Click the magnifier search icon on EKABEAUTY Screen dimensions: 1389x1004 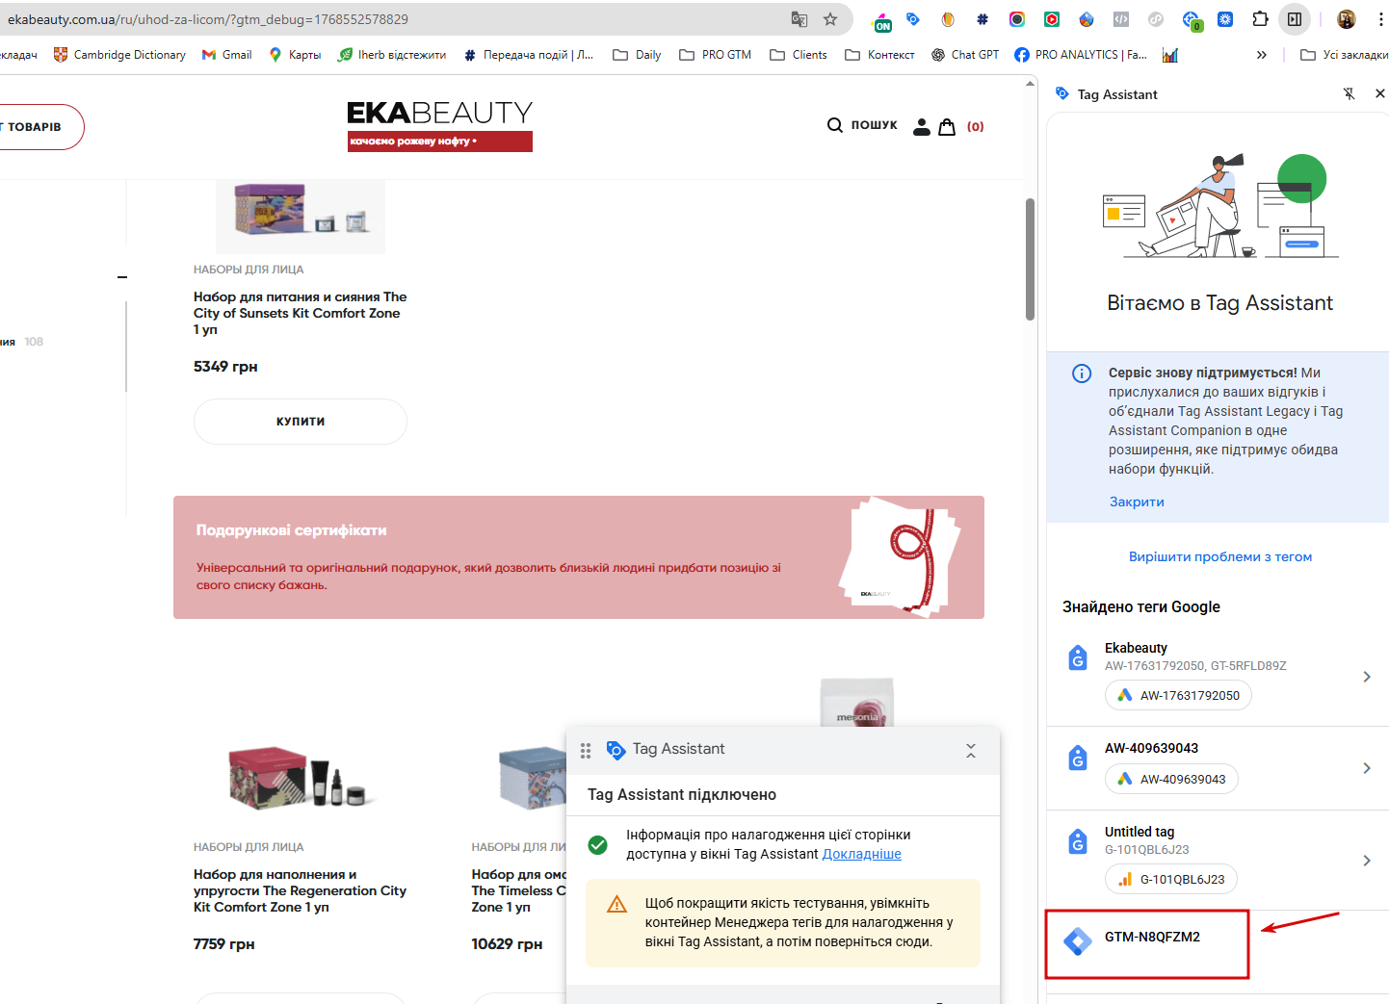[835, 125]
